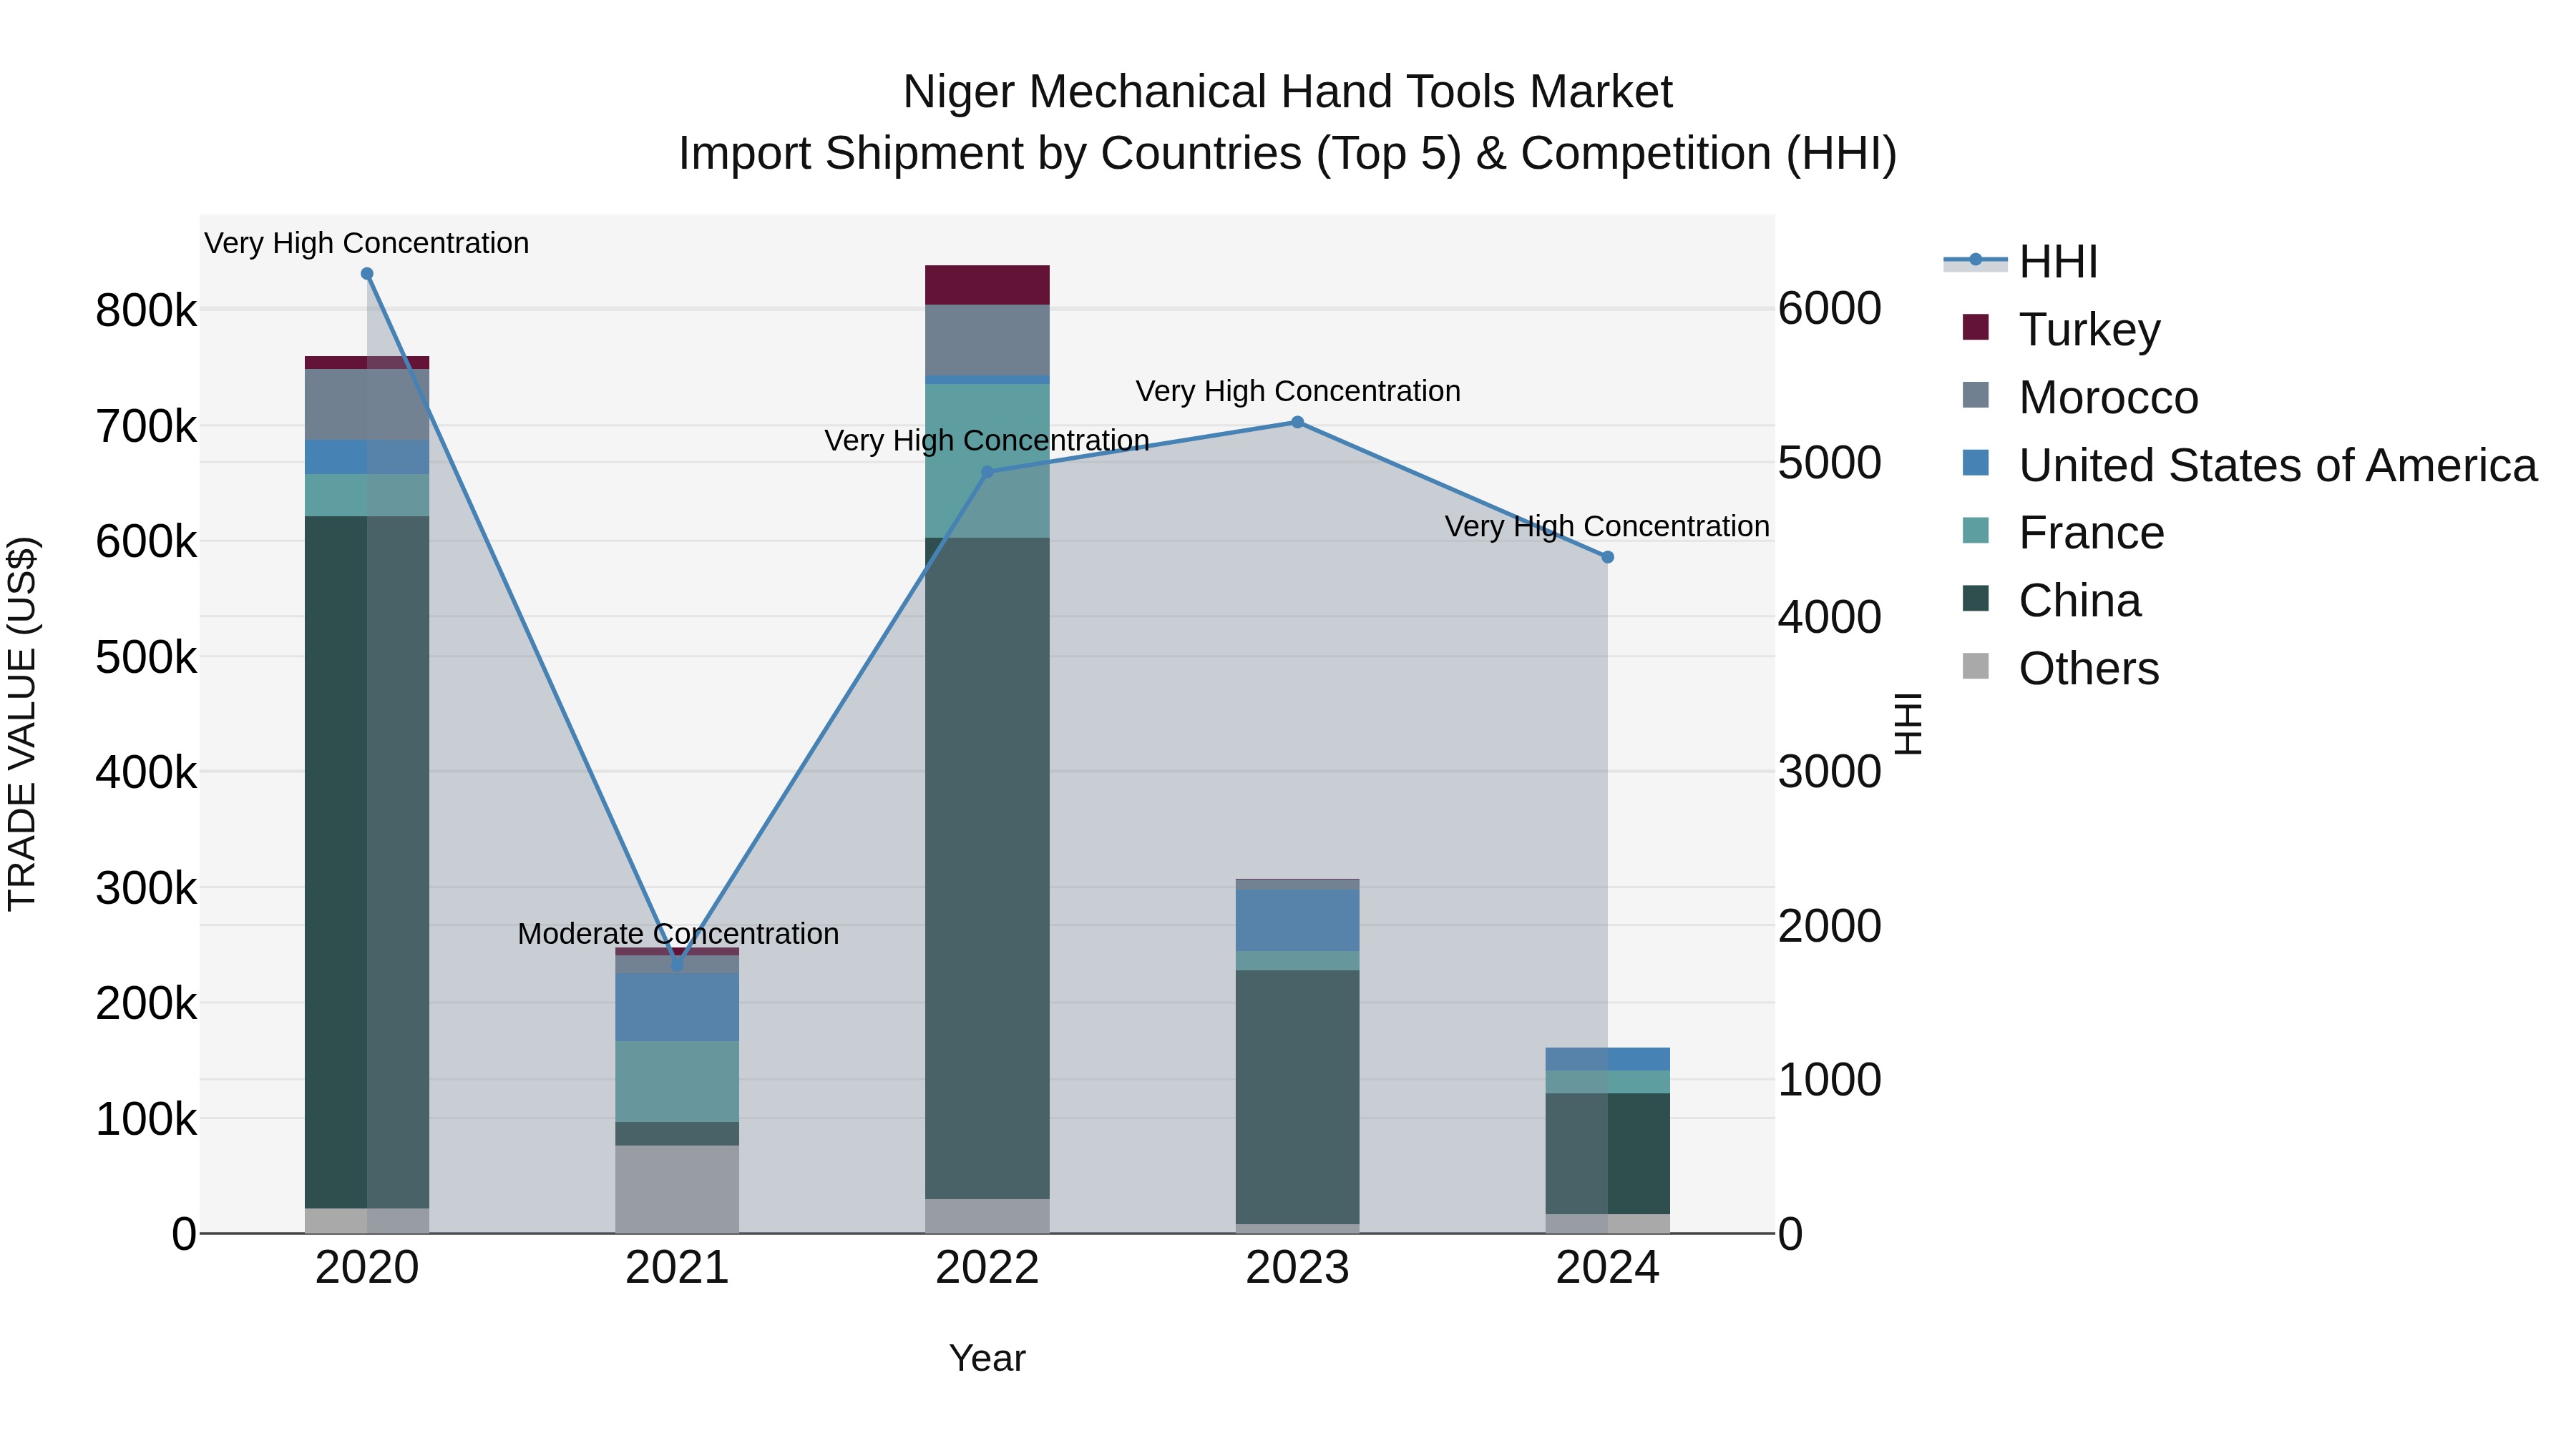
Task: Click the China segment of the 2024 bar
Action: (x=1608, y=1154)
